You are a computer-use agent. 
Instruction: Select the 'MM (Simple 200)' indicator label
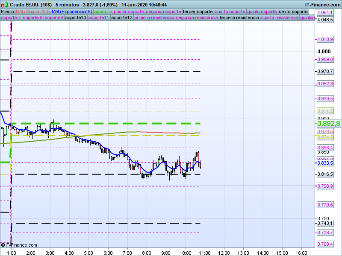coord(30,12)
